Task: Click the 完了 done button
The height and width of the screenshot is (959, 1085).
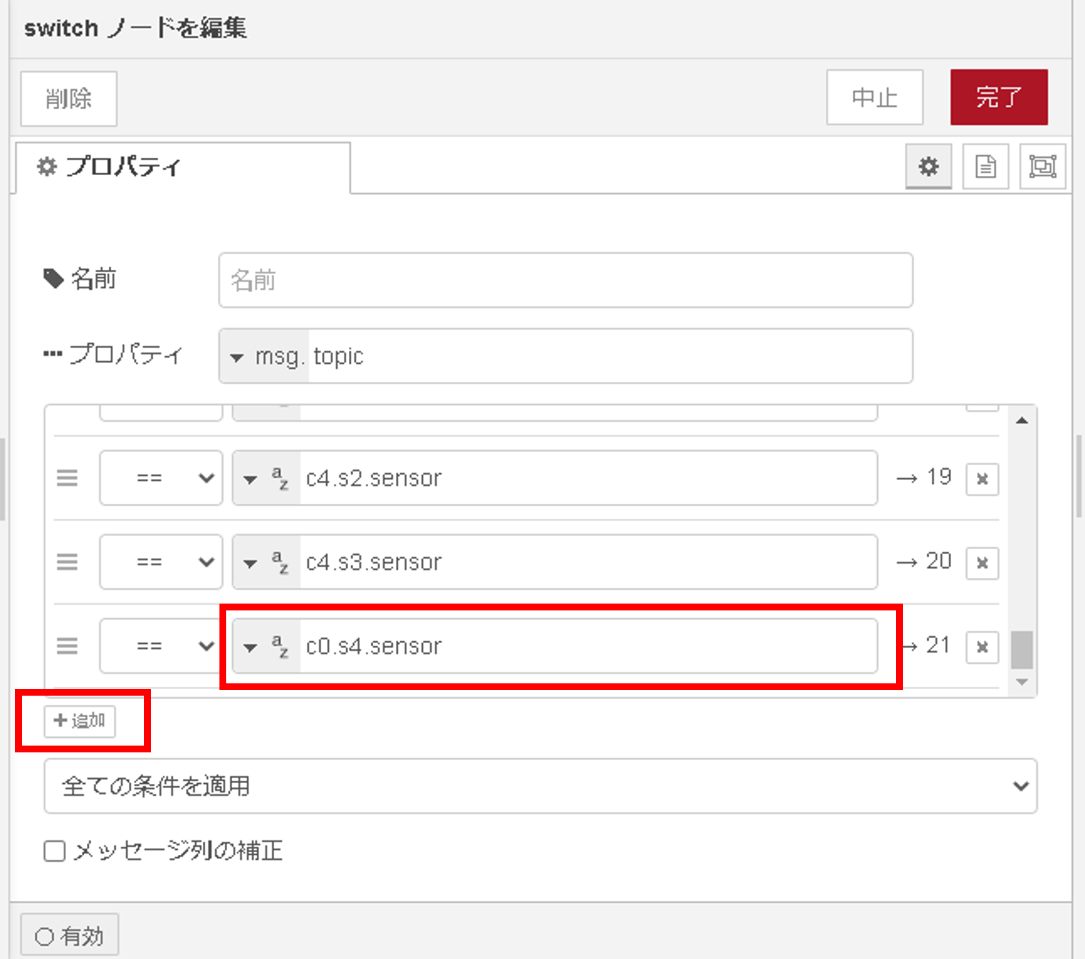Action: click(x=999, y=97)
